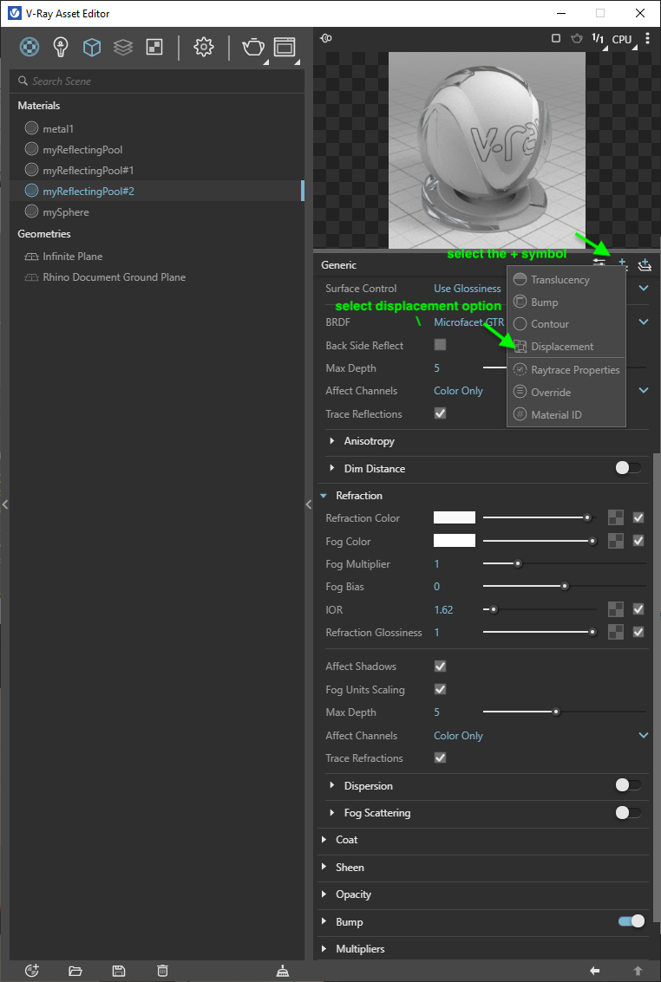Collapse the Refraction section
661x982 pixels.
(x=324, y=496)
